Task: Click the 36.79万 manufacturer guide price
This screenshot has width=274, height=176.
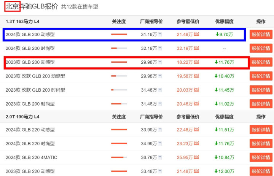Action: click(x=149, y=157)
